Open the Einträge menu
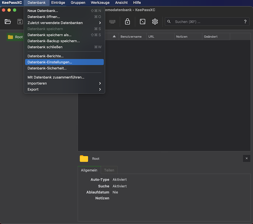Image resolution: width=253 pixels, height=224 pixels. pos(58,3)
